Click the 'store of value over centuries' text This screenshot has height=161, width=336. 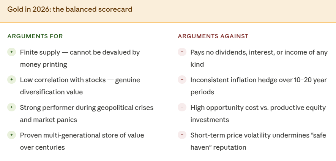coord(82,141)
